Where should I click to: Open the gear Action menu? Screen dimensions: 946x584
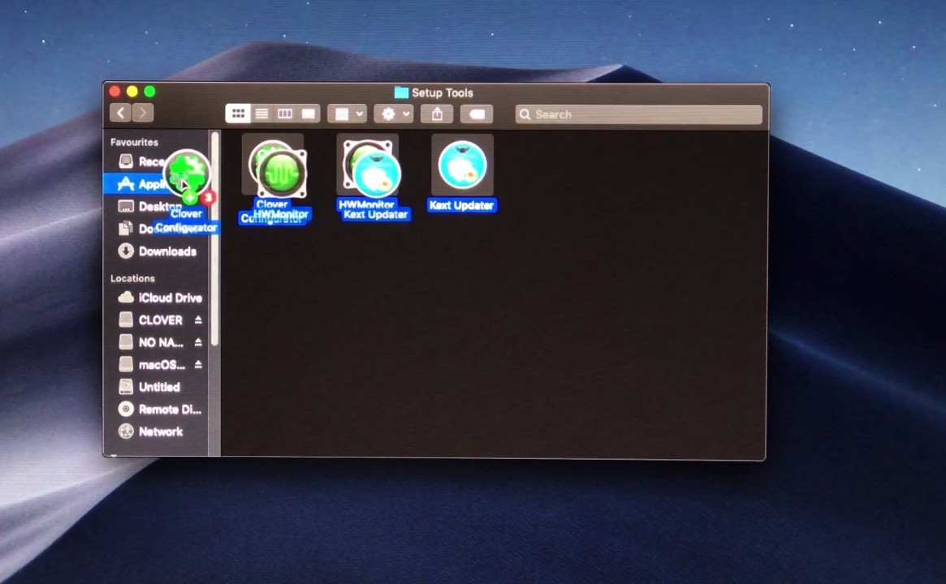click(393, 114)
